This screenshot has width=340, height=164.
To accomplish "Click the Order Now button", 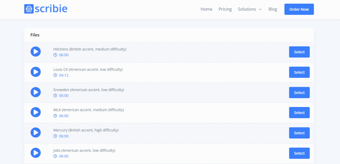I will click(299, 9).
